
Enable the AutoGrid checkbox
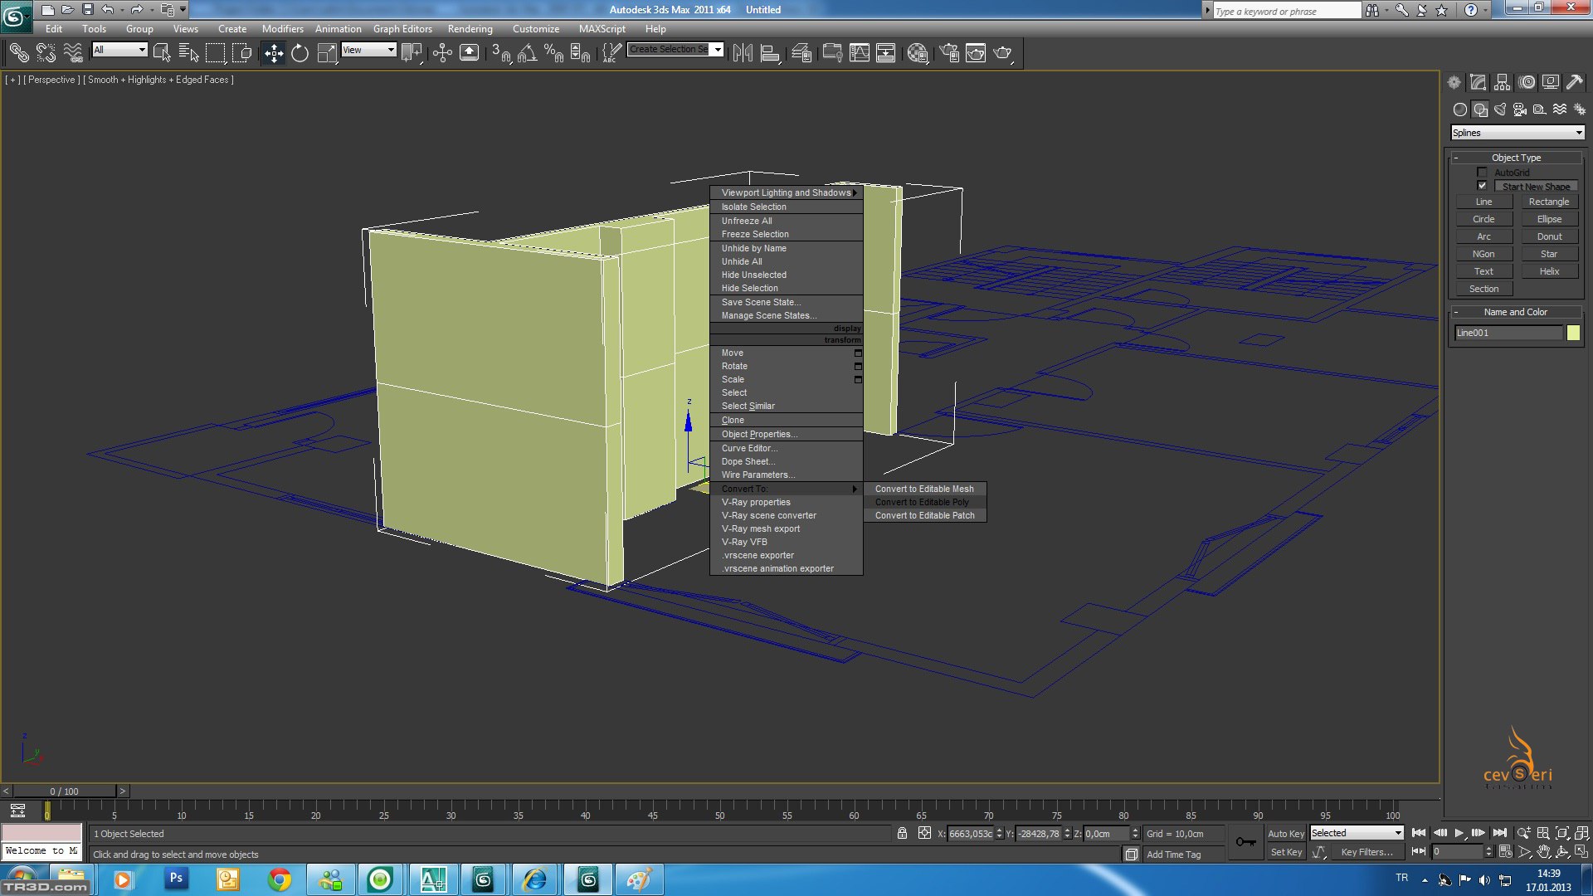pyautogui.click(x=1482, y=173)
